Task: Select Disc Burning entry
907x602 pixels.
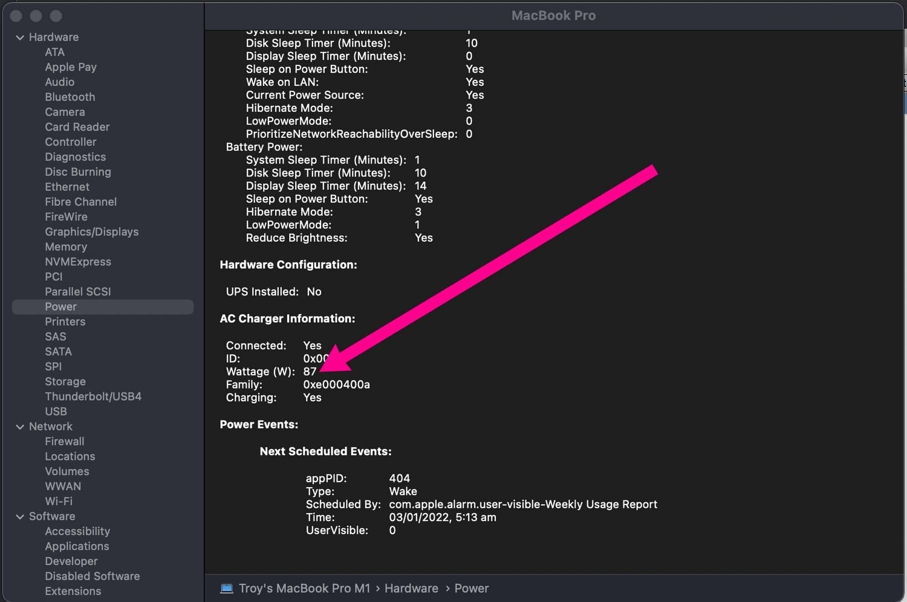Action: click(77, 172)
